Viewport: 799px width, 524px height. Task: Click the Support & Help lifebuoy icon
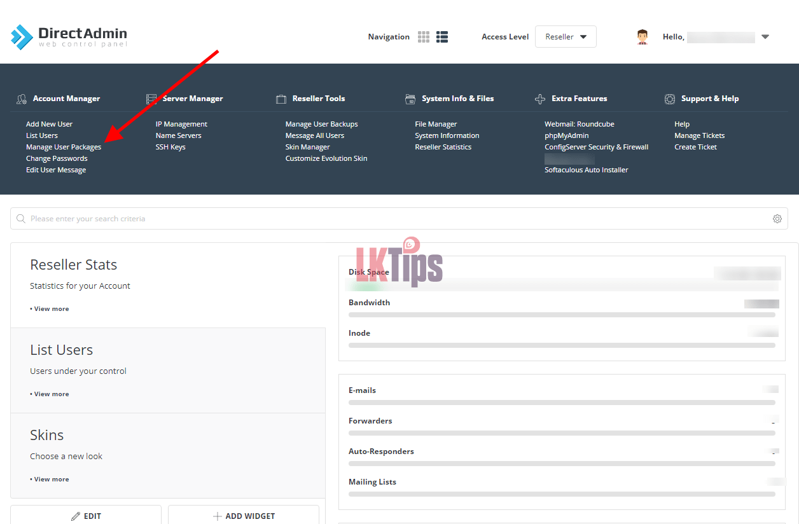point(669,99)
